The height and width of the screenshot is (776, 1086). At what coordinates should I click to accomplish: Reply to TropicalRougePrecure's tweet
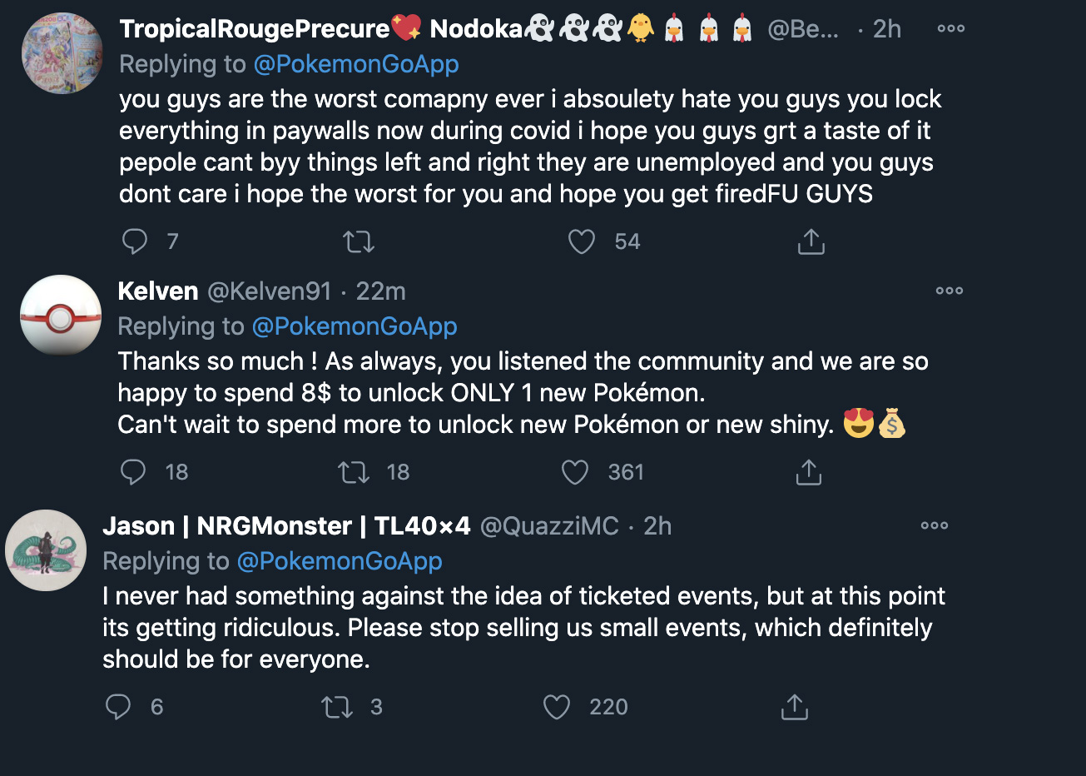(135, 241)
